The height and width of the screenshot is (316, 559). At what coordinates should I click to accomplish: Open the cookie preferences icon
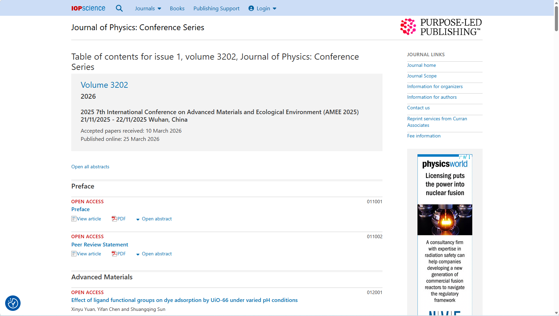[13, 303]
